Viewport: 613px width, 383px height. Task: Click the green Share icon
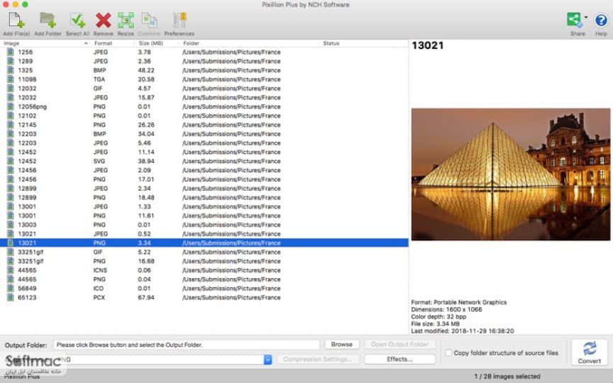coord(574,20)
